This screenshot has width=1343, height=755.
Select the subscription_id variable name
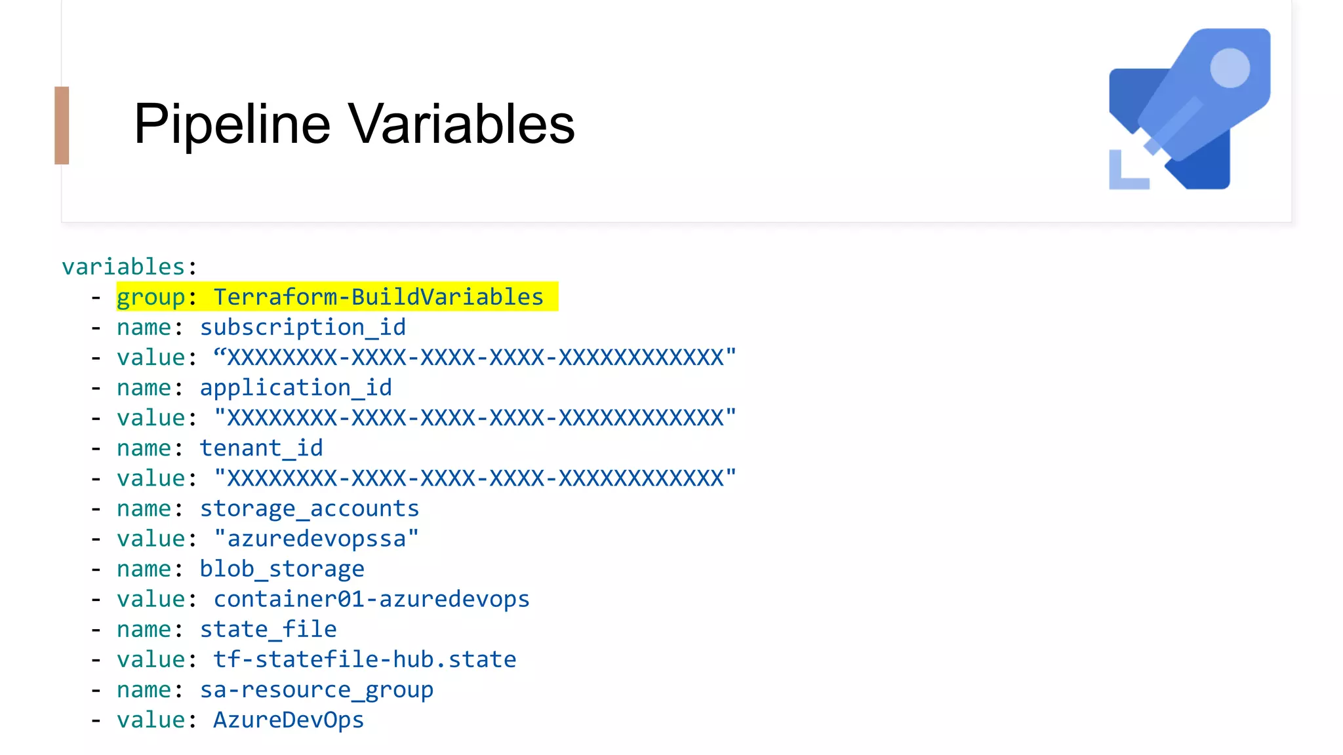302,327
